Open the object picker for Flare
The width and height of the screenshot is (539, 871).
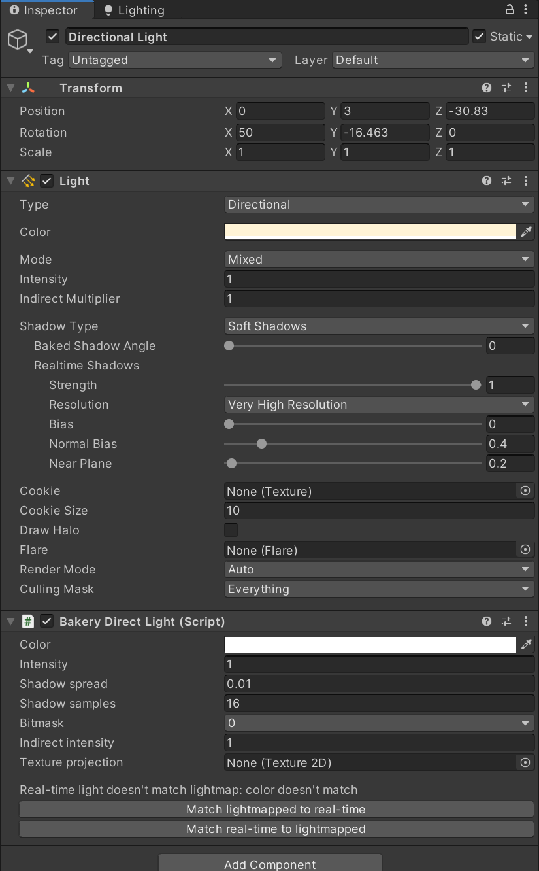click(x=525, y=550)
